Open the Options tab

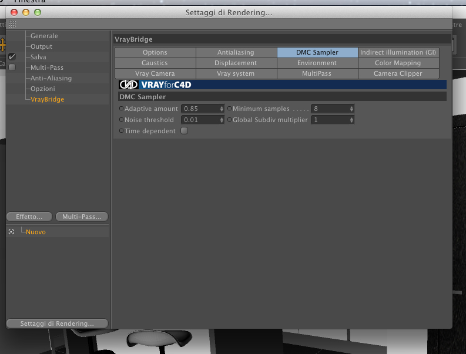(155, 53)
